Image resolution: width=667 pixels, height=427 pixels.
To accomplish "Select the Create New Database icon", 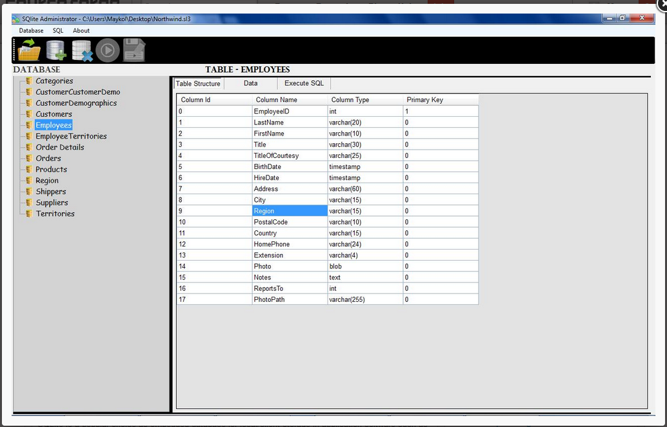I will (55, 49).
